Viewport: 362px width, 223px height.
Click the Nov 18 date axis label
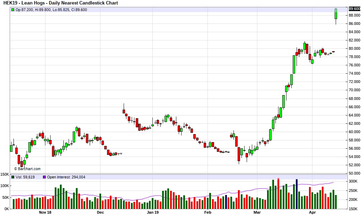coord(45,212)
